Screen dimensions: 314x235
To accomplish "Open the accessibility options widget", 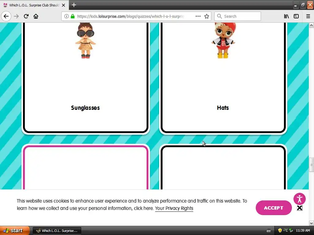I will [x=300, y=199].
